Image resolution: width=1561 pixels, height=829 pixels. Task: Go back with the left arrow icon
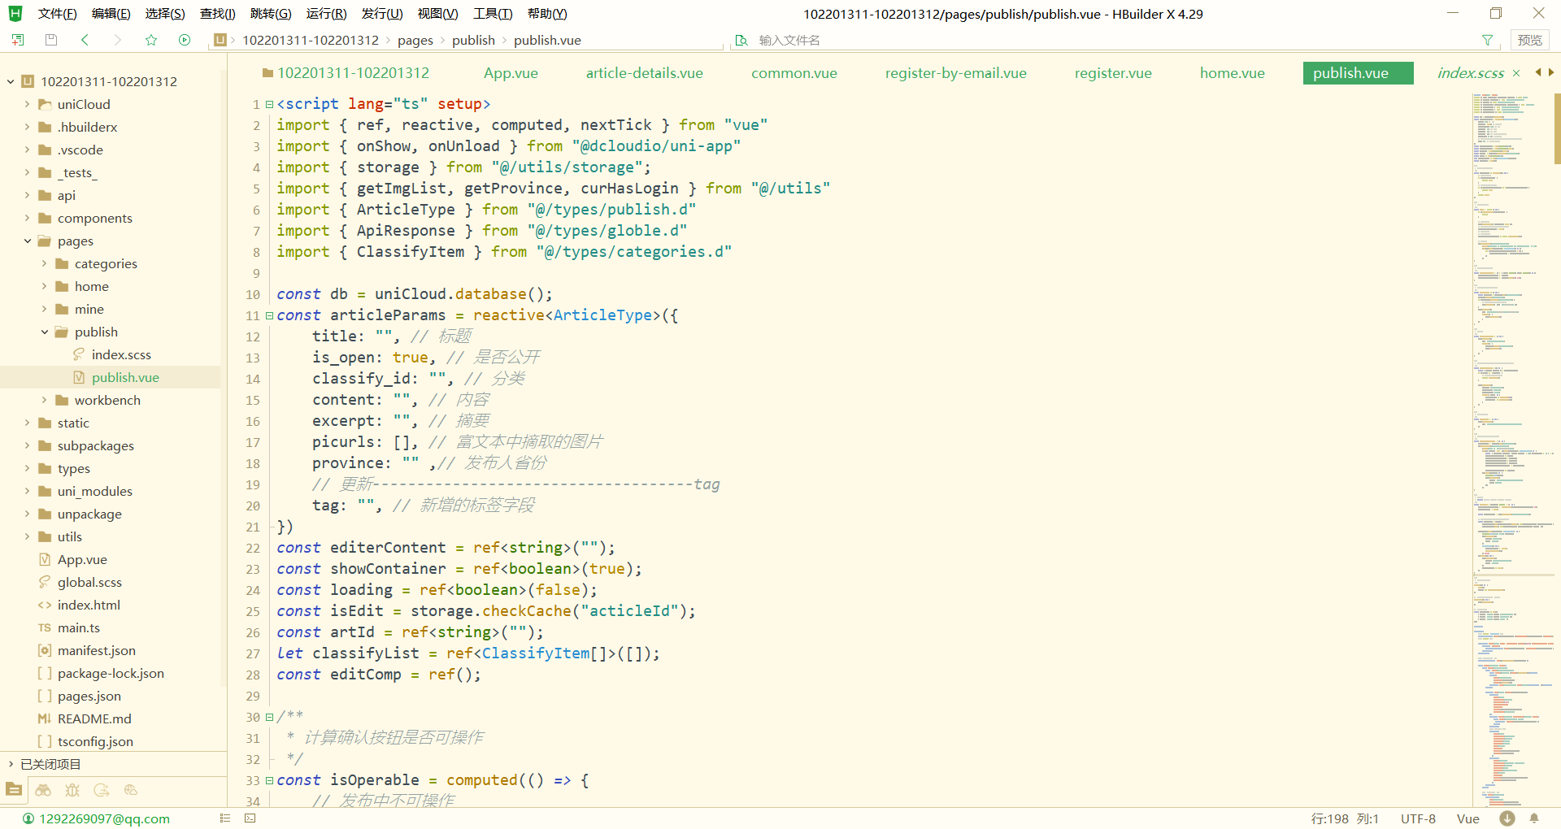(x=85, y=40)
